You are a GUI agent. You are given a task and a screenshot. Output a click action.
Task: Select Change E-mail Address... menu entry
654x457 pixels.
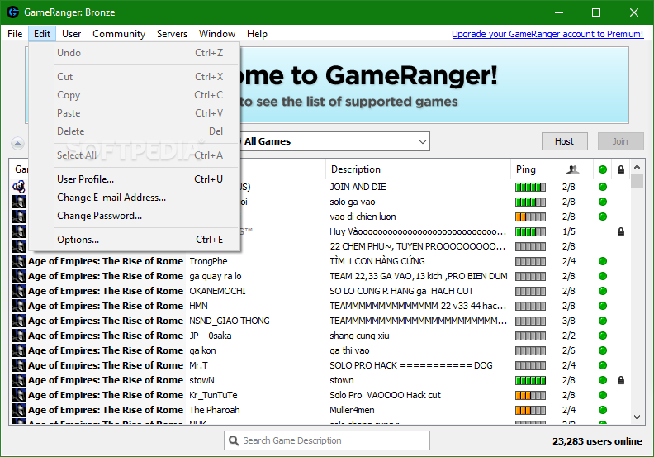pyautogui.click(x=135, y=198)
